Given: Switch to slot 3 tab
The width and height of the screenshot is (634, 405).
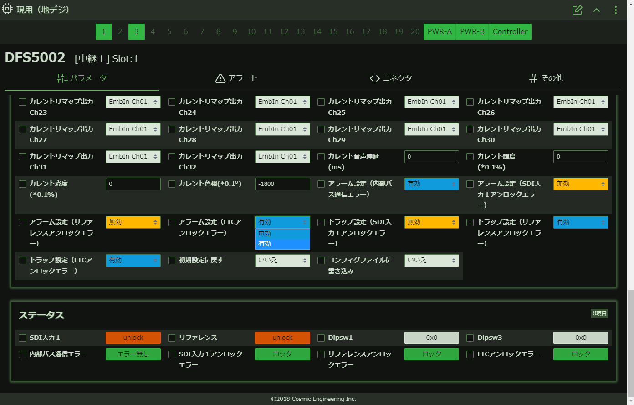Looking at the screenshot, I should (136, 32).
